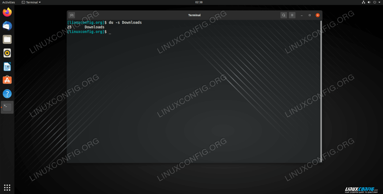Open Thunderbird mail from the dock
This screenshot has width=383, height=194.
coord(7,26)
